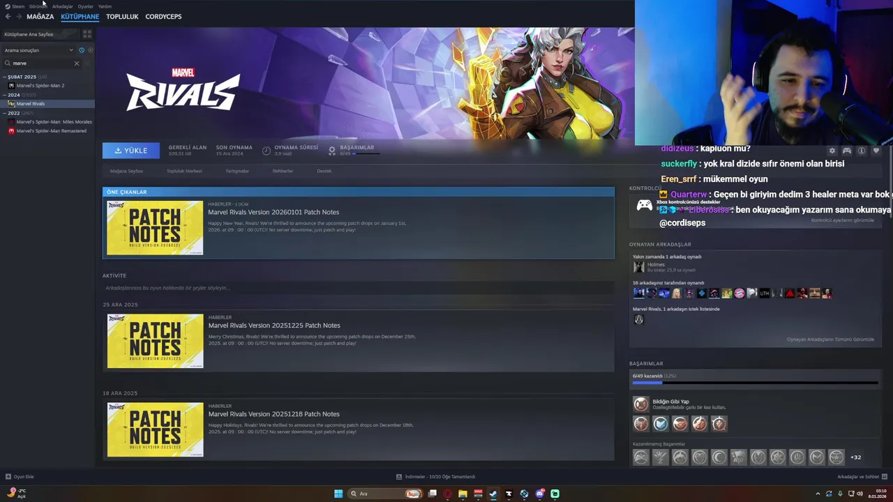This screenshot has width=893, height=502.
Task: Click the Oyun Ekle plus icon
Action: 8,477
